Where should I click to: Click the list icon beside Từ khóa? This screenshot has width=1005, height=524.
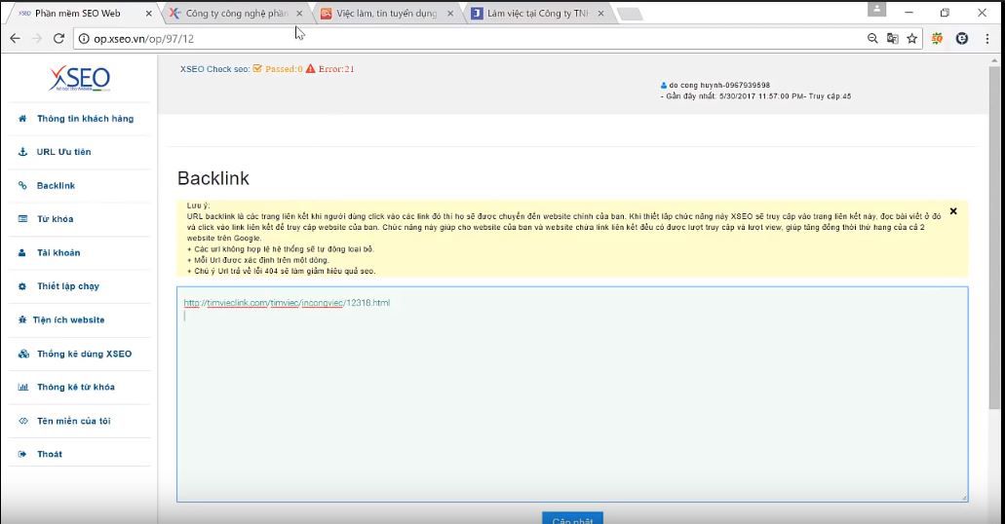pos(22,219)
